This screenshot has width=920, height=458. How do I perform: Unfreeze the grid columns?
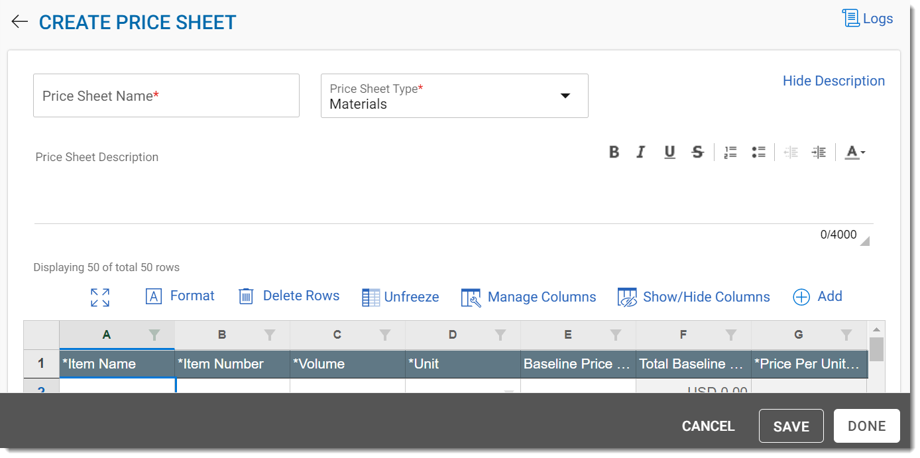pos(400,297)
